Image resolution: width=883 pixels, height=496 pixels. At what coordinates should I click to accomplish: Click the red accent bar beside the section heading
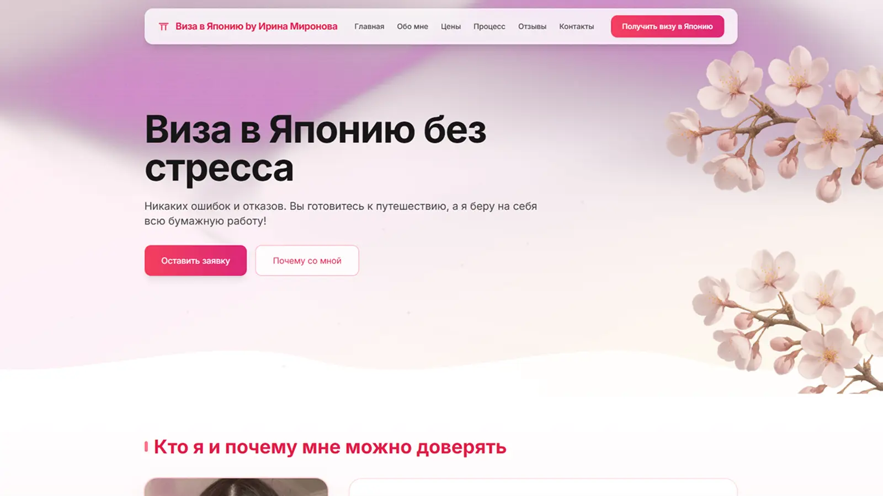pos(146,446)
